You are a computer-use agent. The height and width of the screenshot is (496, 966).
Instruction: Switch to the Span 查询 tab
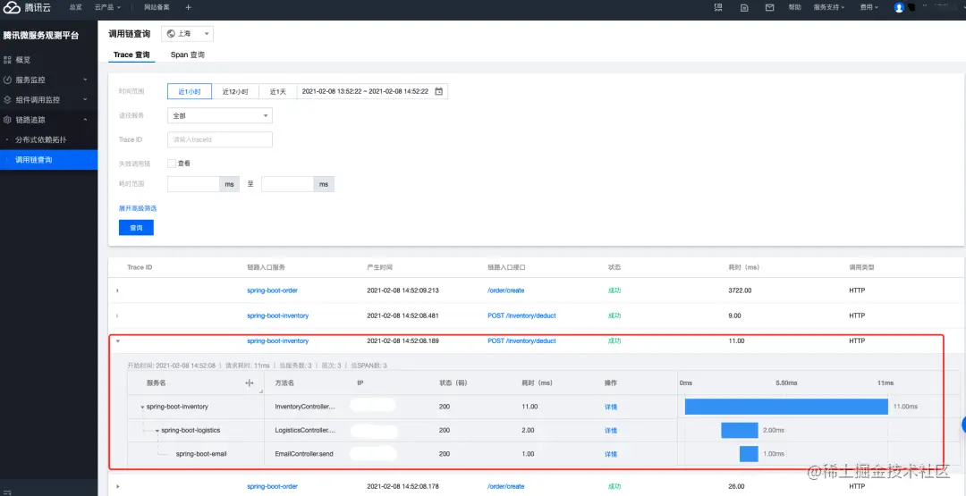click(187, 55)
